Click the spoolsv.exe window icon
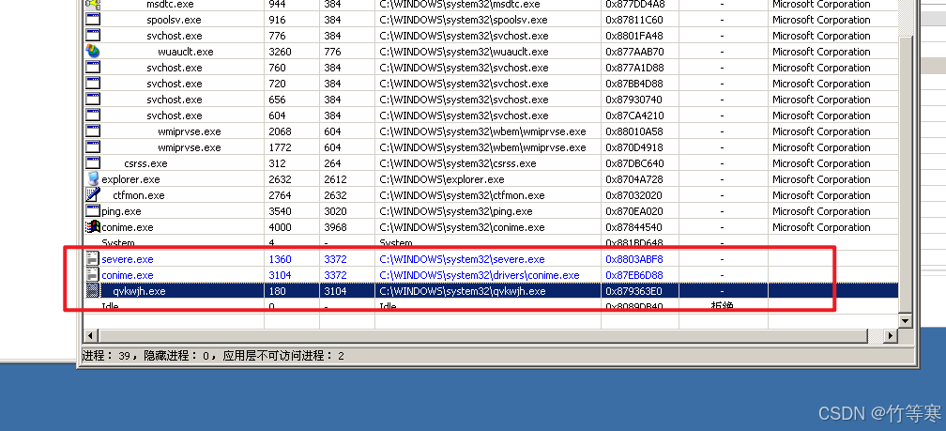 coord(93,20)
